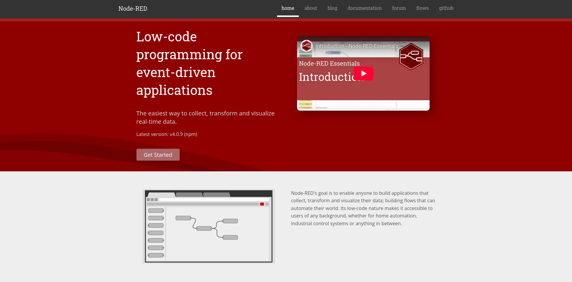Image resolution: width=572 pixels, height=282 pixels.
Task: Visit the forum link
Action: tap(399, 8)
